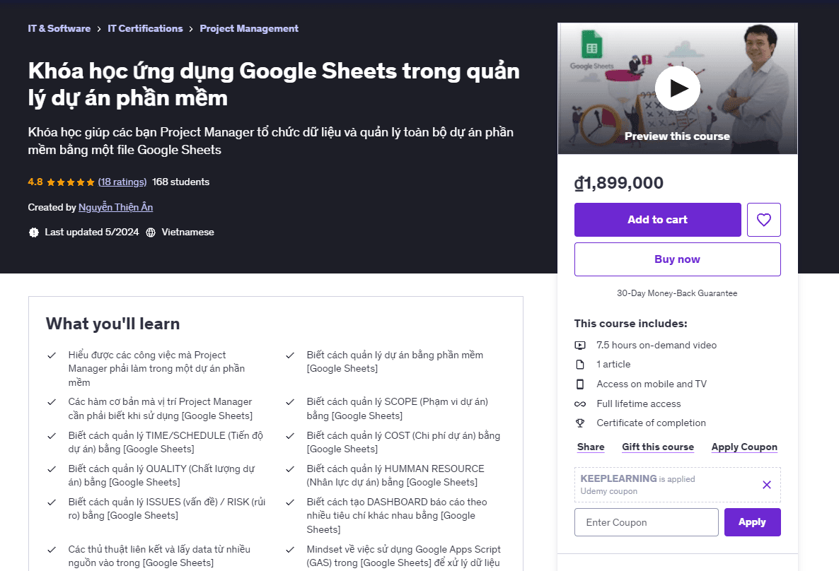Click the Share link
The image size is (839, 571).
coord(591,447)
